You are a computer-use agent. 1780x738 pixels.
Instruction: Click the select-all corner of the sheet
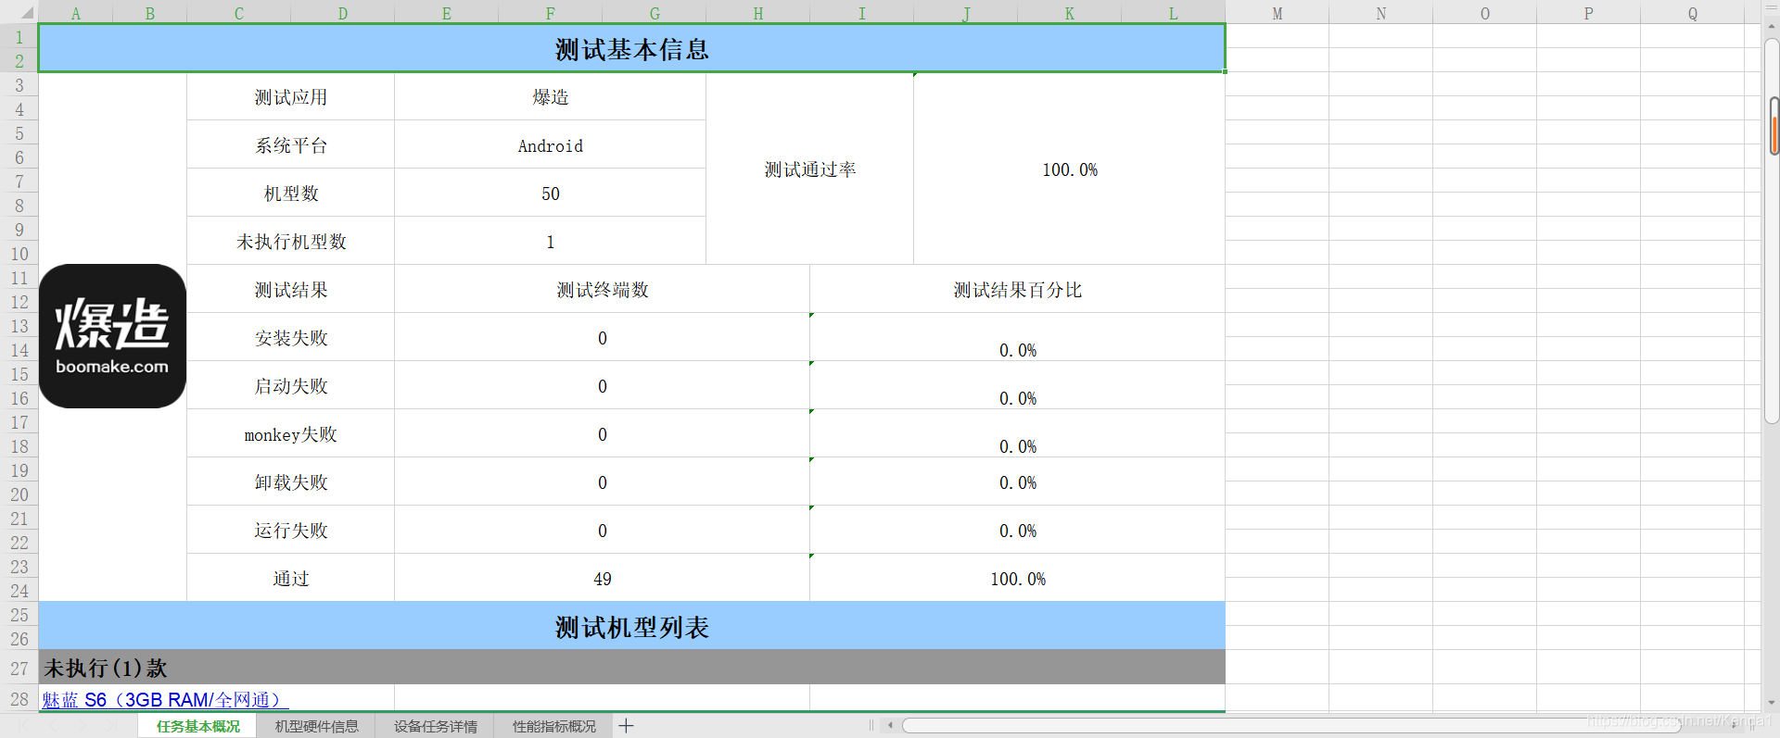19,12
